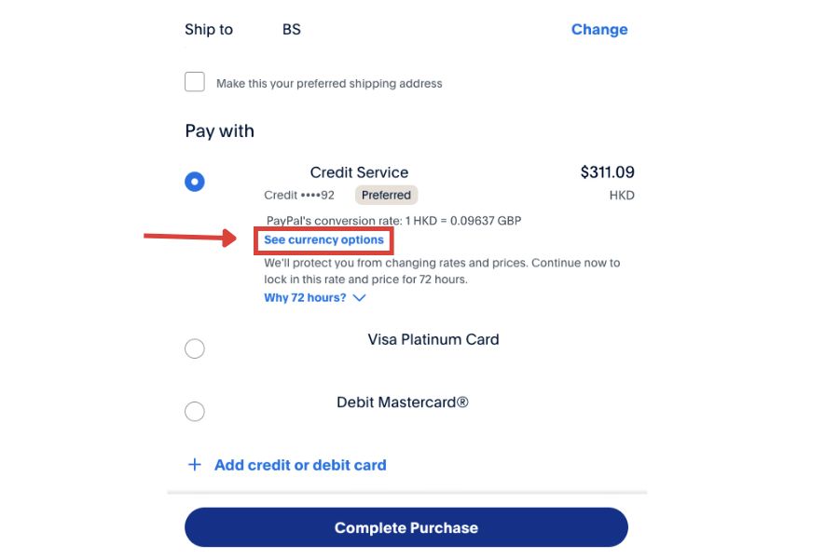
Task: Tick the preferred shipping address checkbox
Action: click(195, 82)
